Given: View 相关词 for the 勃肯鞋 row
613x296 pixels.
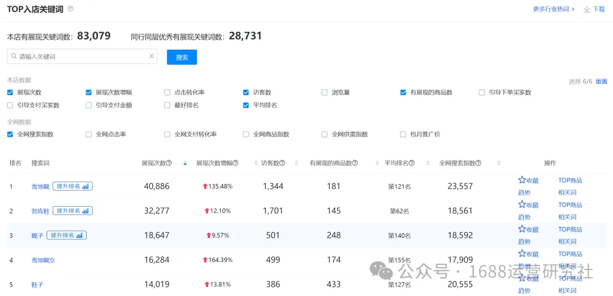Looking at the screenshot, I should pos(567,217).
